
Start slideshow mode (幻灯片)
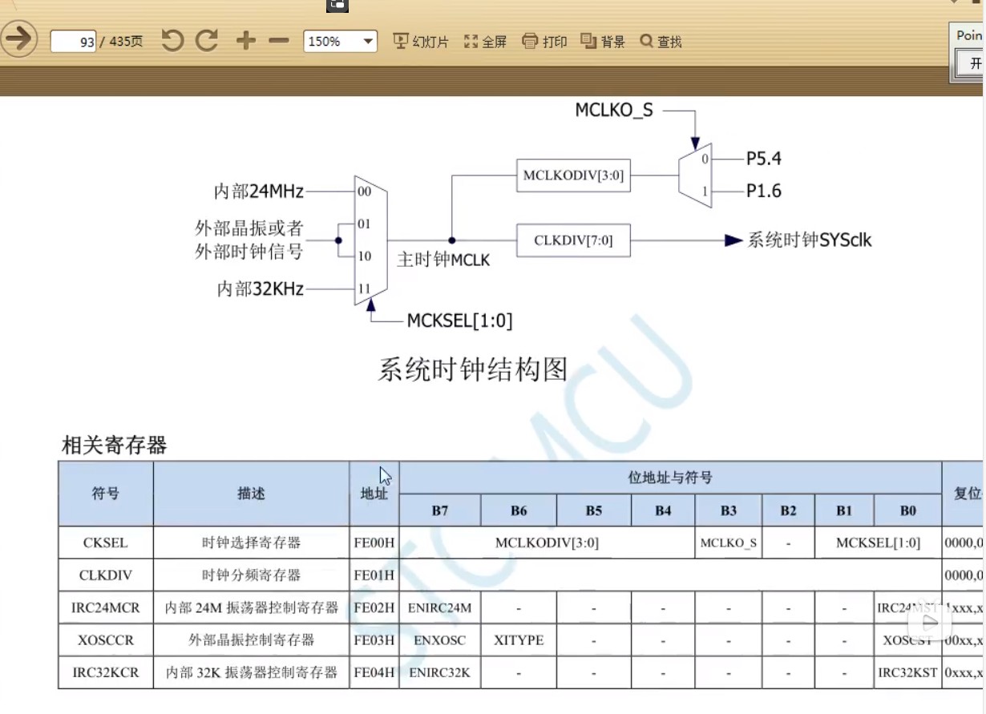[421, 42]
